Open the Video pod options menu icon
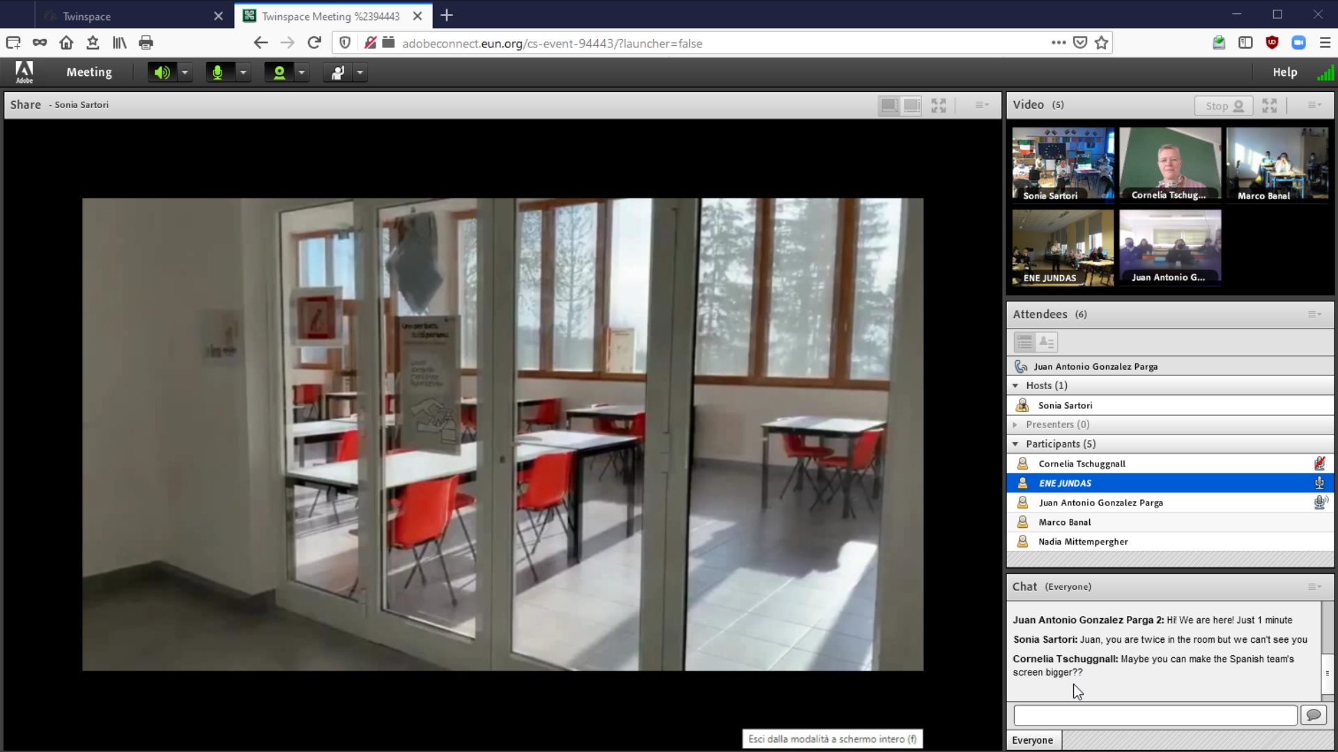Screen dimensions: 1338x752 [1314, 105]
